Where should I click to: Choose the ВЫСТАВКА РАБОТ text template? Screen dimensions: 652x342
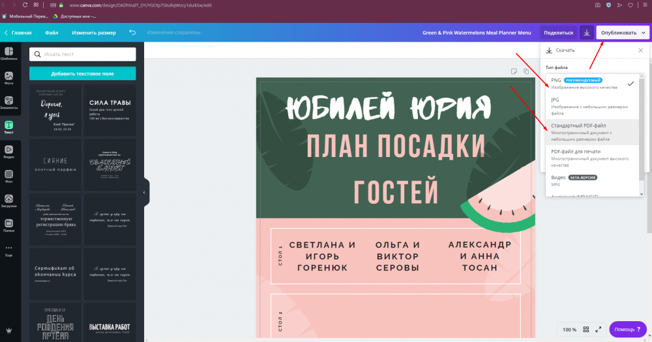(x=110, y=322)
